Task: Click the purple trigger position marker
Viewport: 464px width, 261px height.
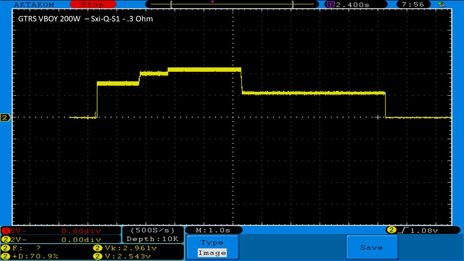Action: (212, 2)
